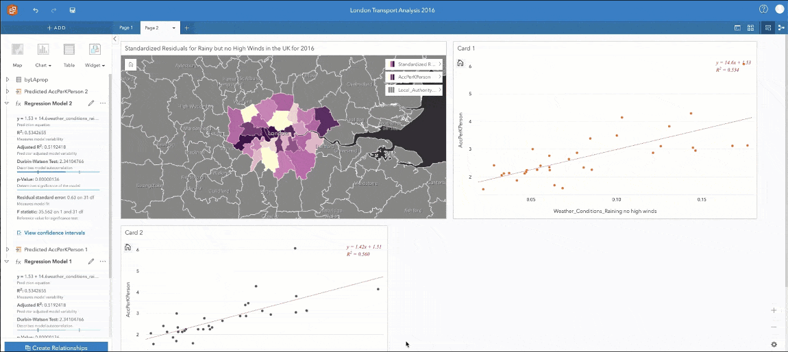788x352 pixels.
Task: Open the Widget dropdown menu
Action: click(95, 65)
